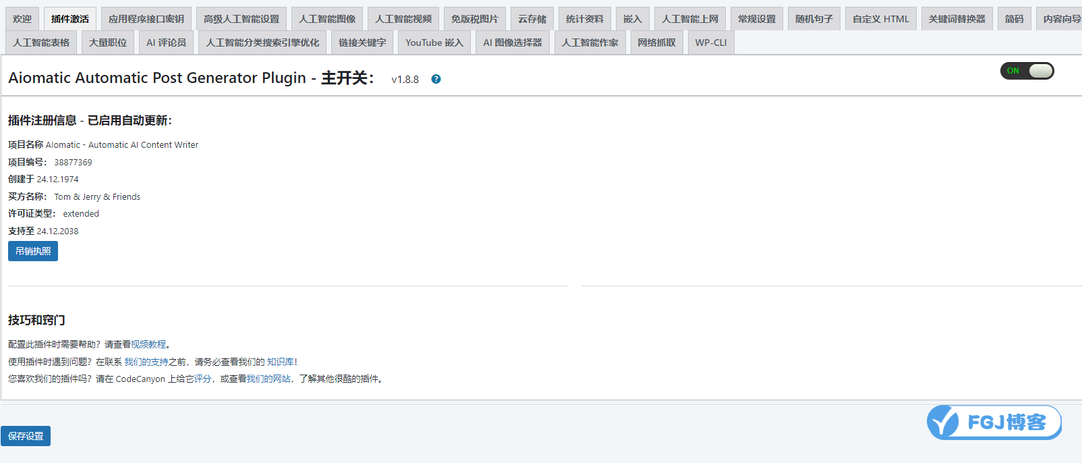Viewport: 1082px width, 463px height.
Task: Open the 人工智能作家 tab
Action: 590,43
